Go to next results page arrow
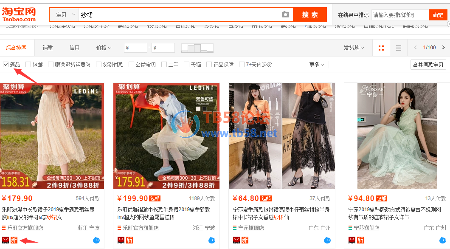Viewport: 450px width, 249px height. click(x=444, y=48)
